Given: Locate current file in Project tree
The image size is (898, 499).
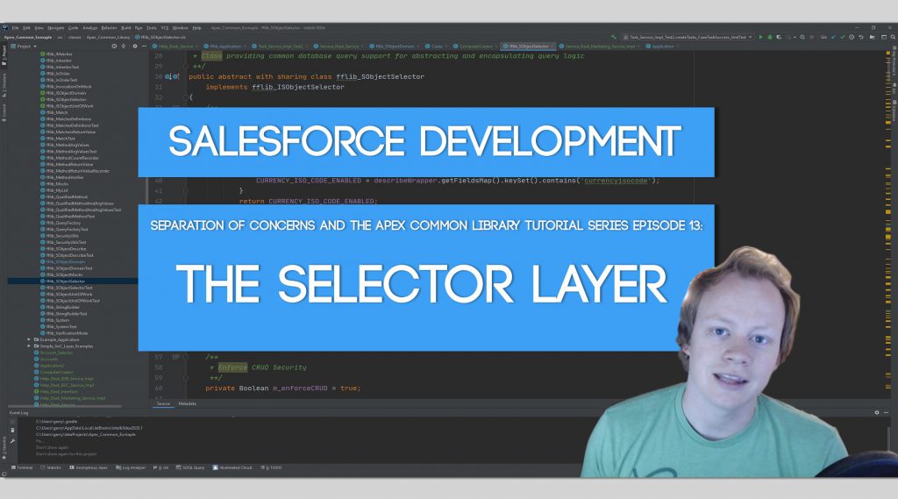Looking at the screenshot, I should [x=114, y=46].
